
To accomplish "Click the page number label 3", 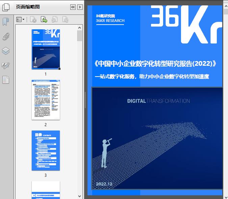I will click(x=46, y=175).
